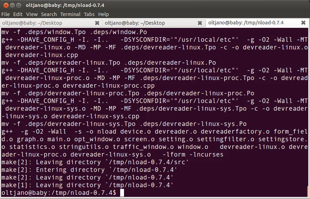The height and width of the screenshot is (199, 310).
Task: Close the terminal window with red button
Action: click(x=6, y=5)
